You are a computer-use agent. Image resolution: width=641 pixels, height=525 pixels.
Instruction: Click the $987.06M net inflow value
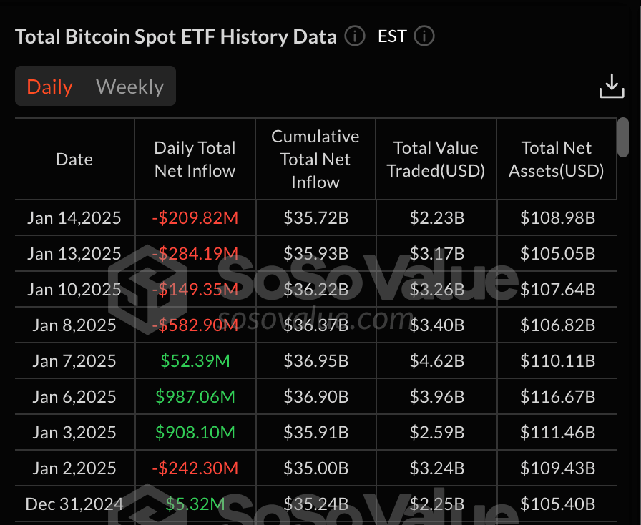pyautogui.click(x=195, y=397)
